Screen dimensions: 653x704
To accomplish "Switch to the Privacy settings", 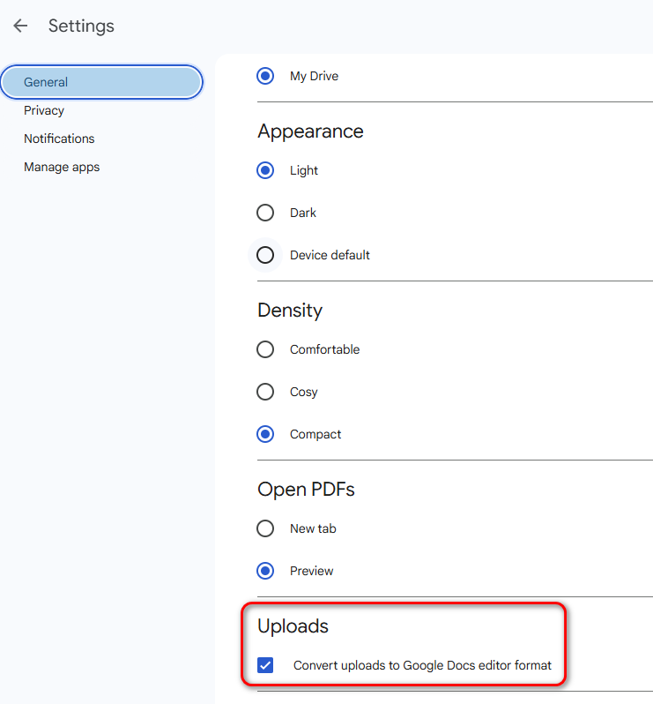I will pos(44,110).
